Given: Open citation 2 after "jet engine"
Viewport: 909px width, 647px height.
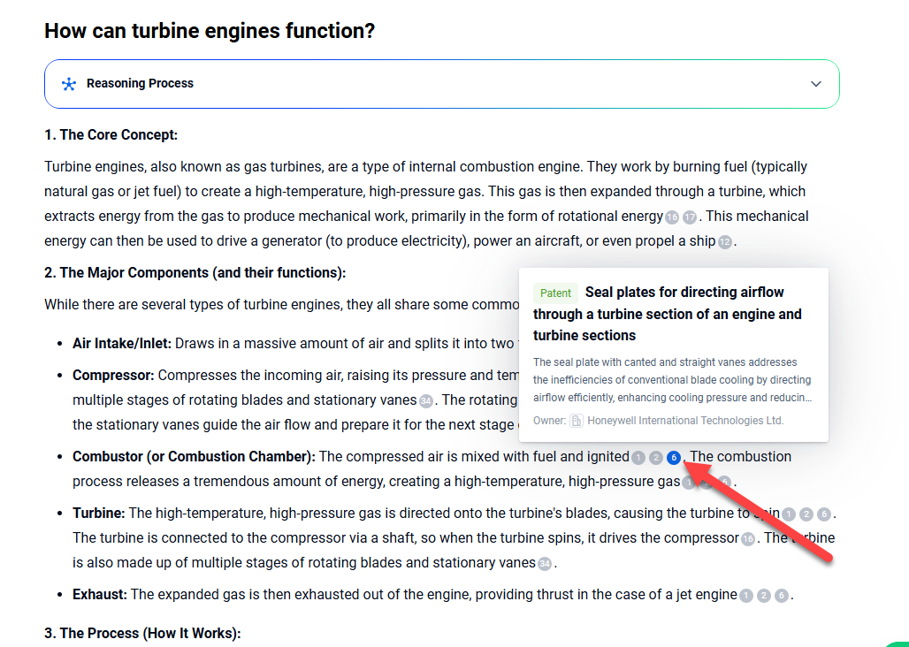Looking at the screenshot, I should point(764,596).
